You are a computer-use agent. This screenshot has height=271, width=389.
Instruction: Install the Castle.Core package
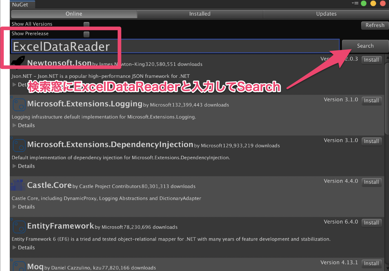371,182
